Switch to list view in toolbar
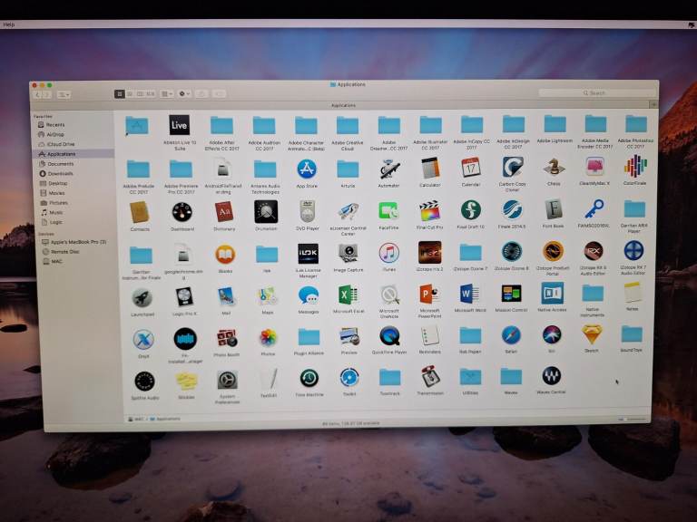The height and width of the screenshot is (522, 697). click(130, 93)
